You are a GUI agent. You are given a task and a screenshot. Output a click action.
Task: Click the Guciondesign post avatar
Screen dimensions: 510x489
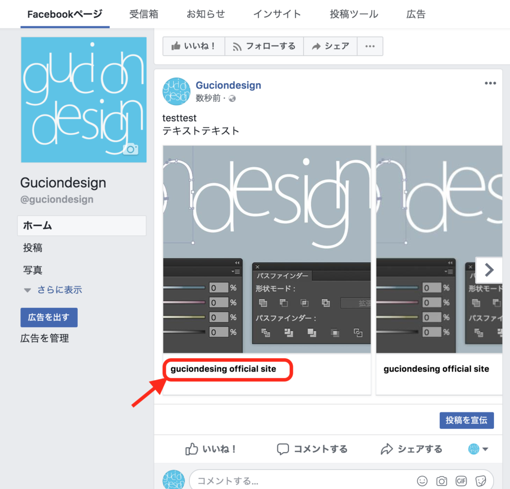[x=176, y=92]
